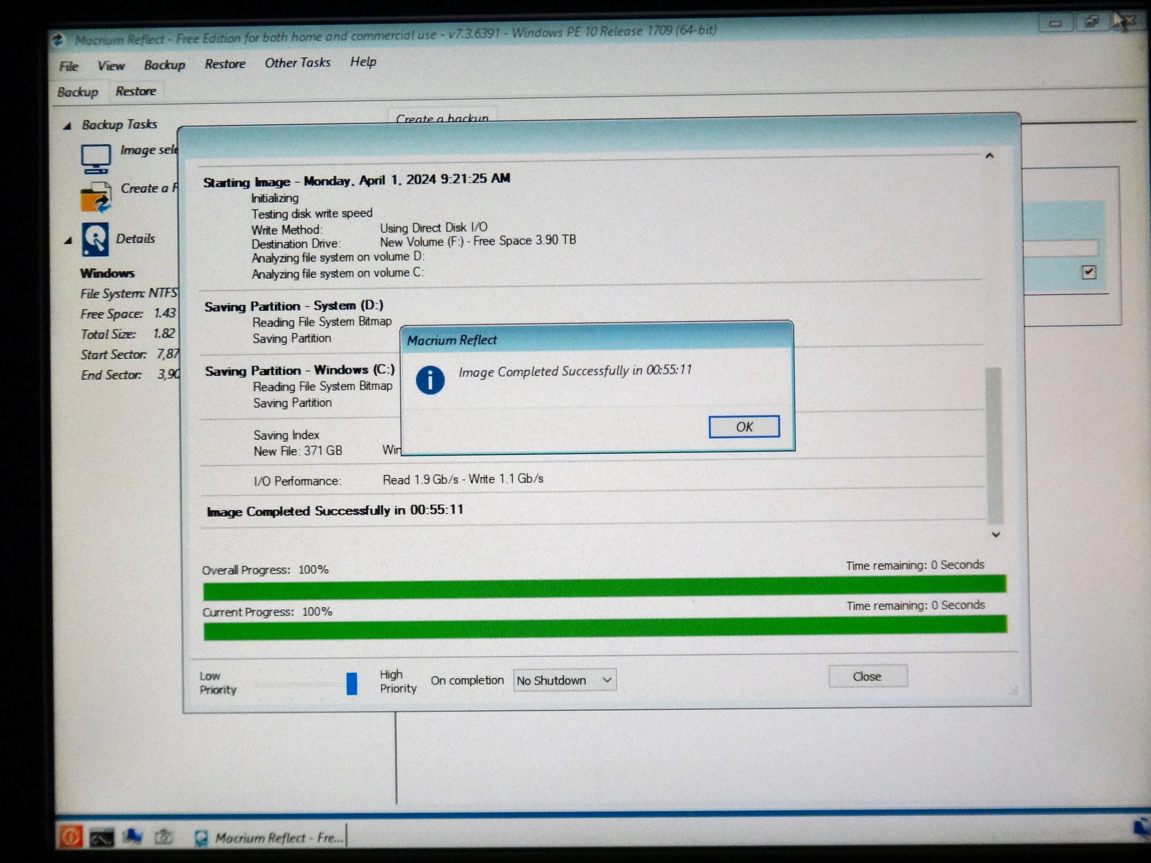This screenshot has height=863, width=1151.
Task: Click the red power shutdown taskbar icon
Action: 70,836
